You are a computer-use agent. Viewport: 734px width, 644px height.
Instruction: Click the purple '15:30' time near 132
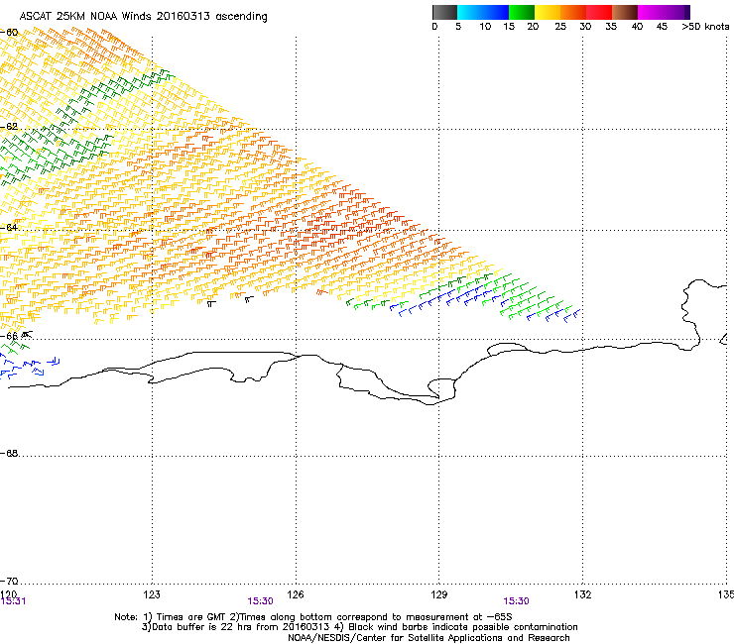(517, 601)
